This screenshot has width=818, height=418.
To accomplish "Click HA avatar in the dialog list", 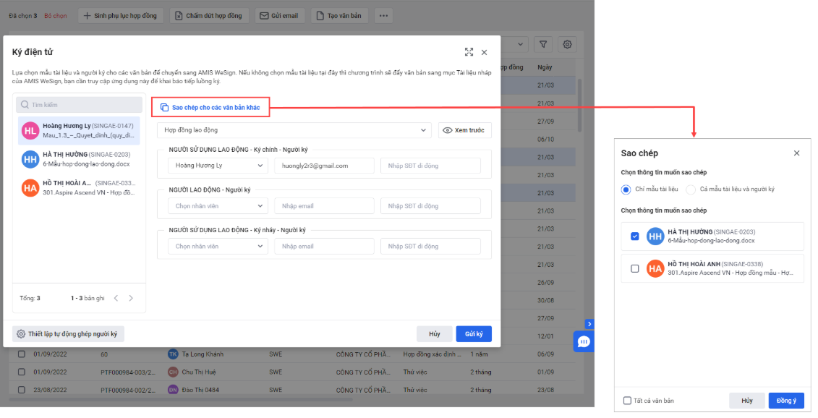I will pyautogui.click(x=30, y=188).
